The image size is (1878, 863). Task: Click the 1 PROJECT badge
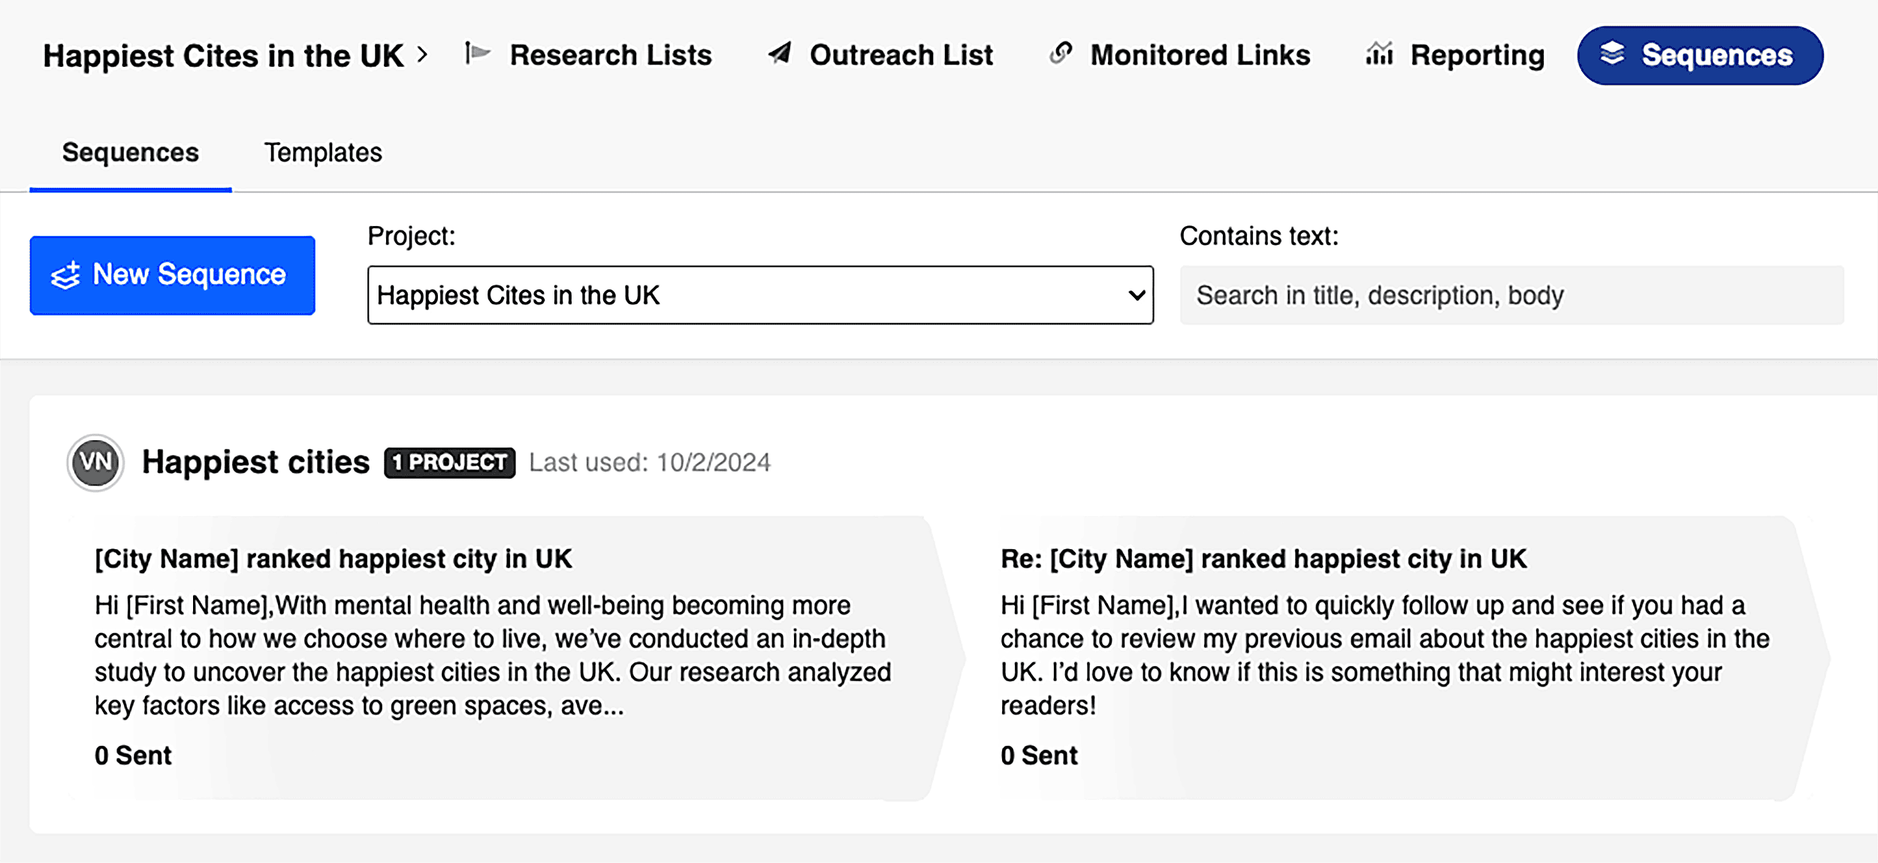click(x=448, y=463)
